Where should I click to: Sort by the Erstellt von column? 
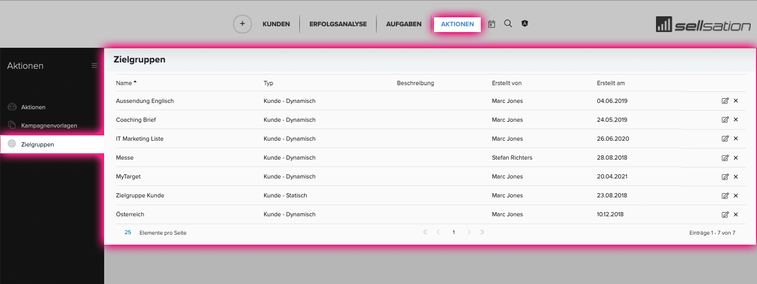tap(507, 83)
